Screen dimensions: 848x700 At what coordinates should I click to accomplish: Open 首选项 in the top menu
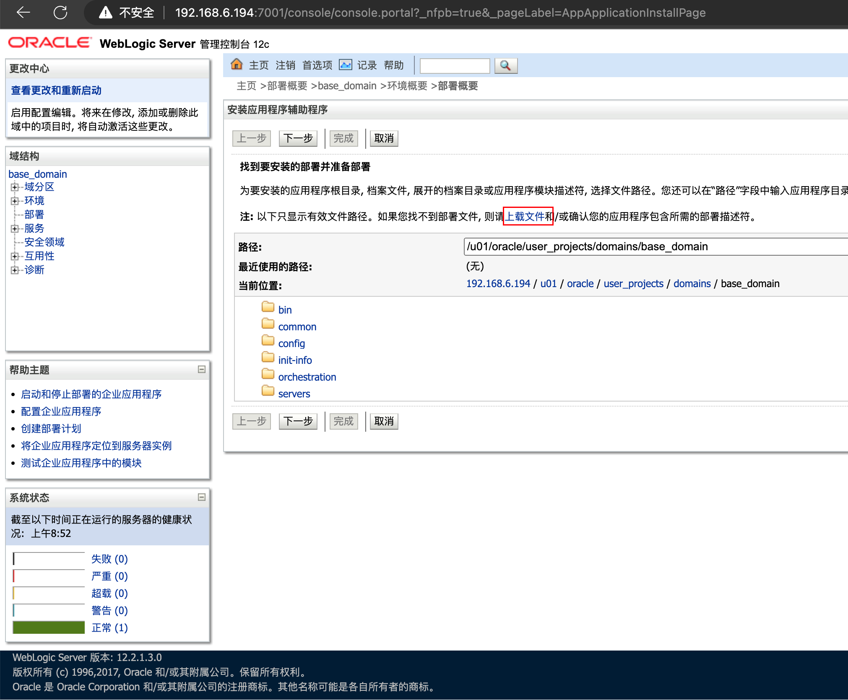point(317,65)
